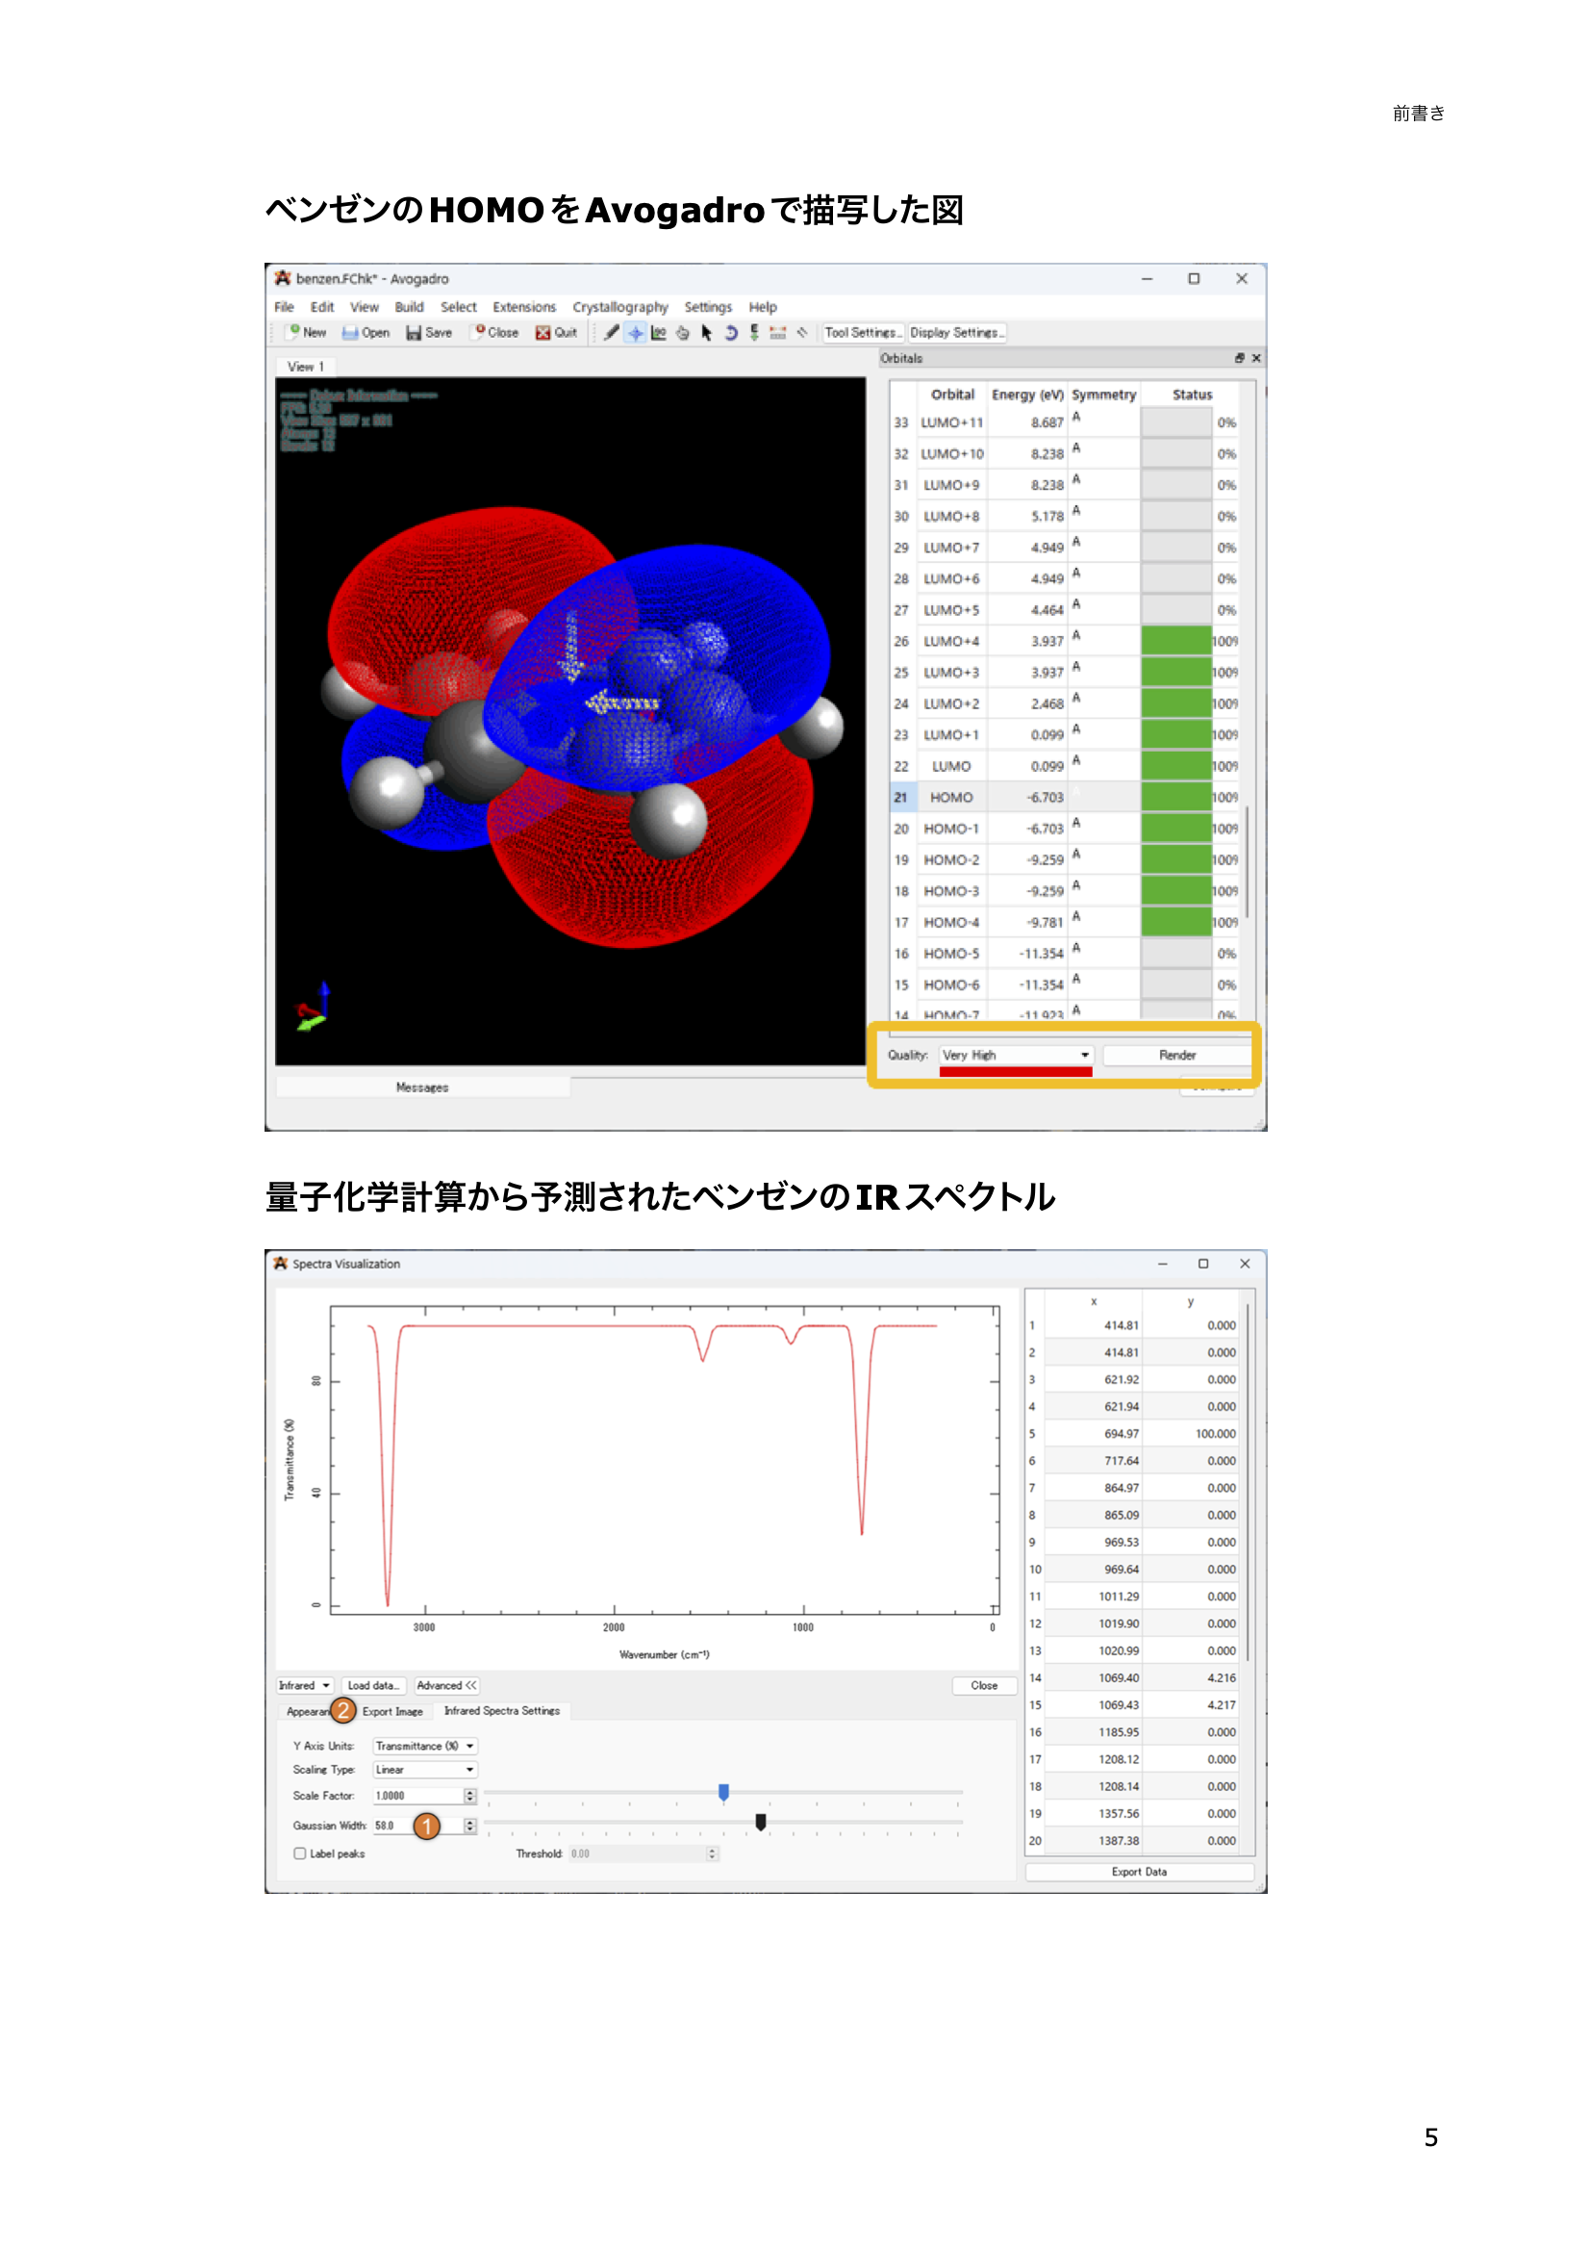Image resolution: width=1590 pixels, height=2250 pixels.
Task: Select the 1069.40 peak data row
Action: click(1133, 1677)
